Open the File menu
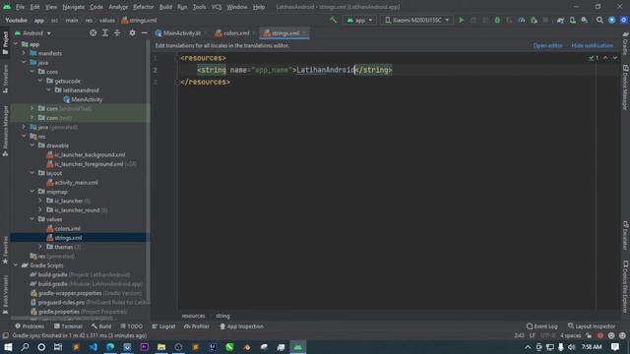 point(20,7)
